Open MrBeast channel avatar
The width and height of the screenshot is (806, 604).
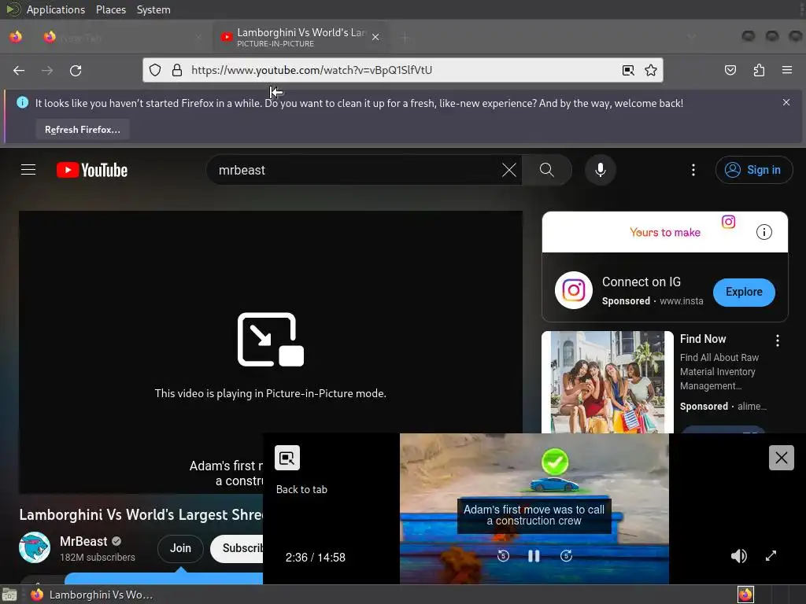click(35, 547)
